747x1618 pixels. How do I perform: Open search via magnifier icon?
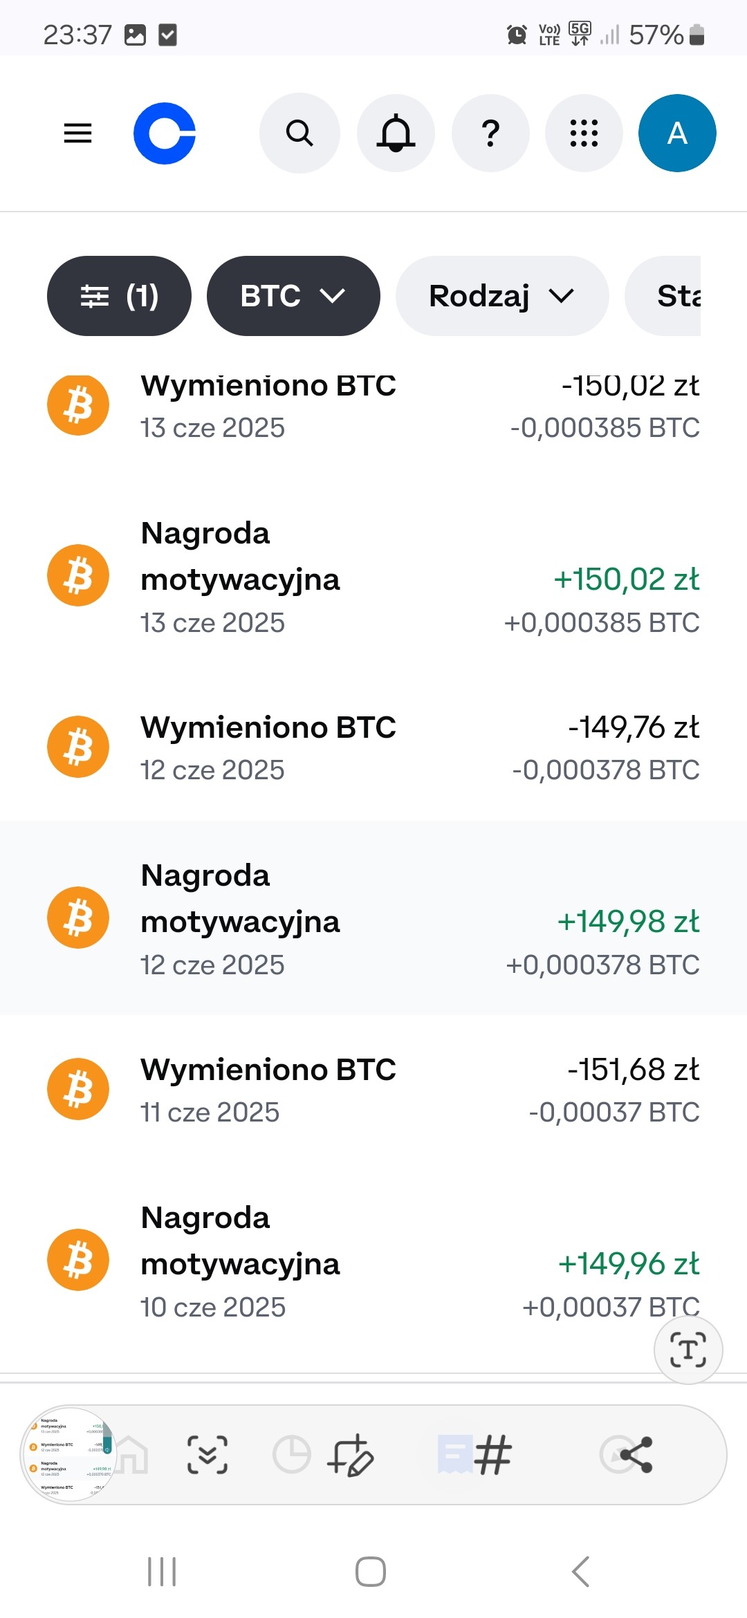click(x=299, y=133)
